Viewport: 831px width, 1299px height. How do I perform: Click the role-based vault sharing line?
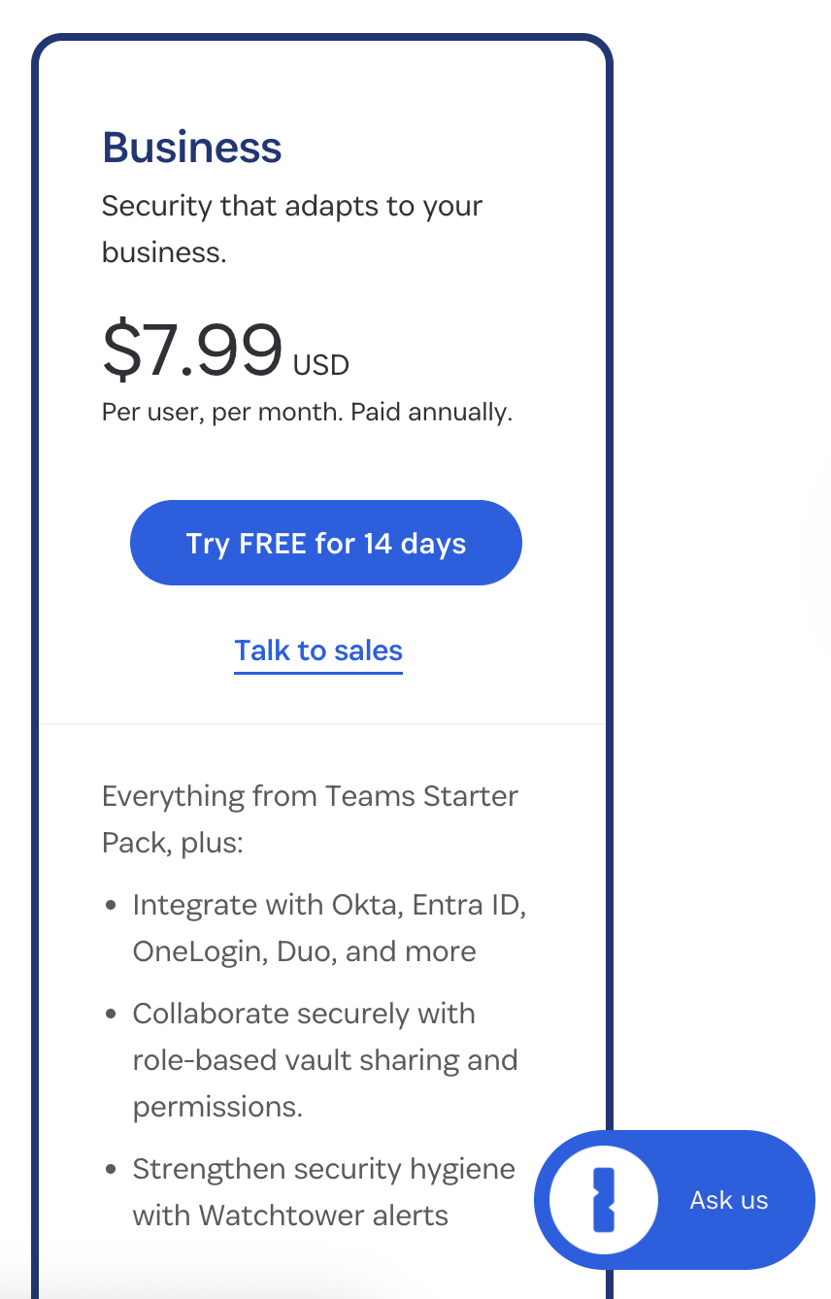[325, 1059]
